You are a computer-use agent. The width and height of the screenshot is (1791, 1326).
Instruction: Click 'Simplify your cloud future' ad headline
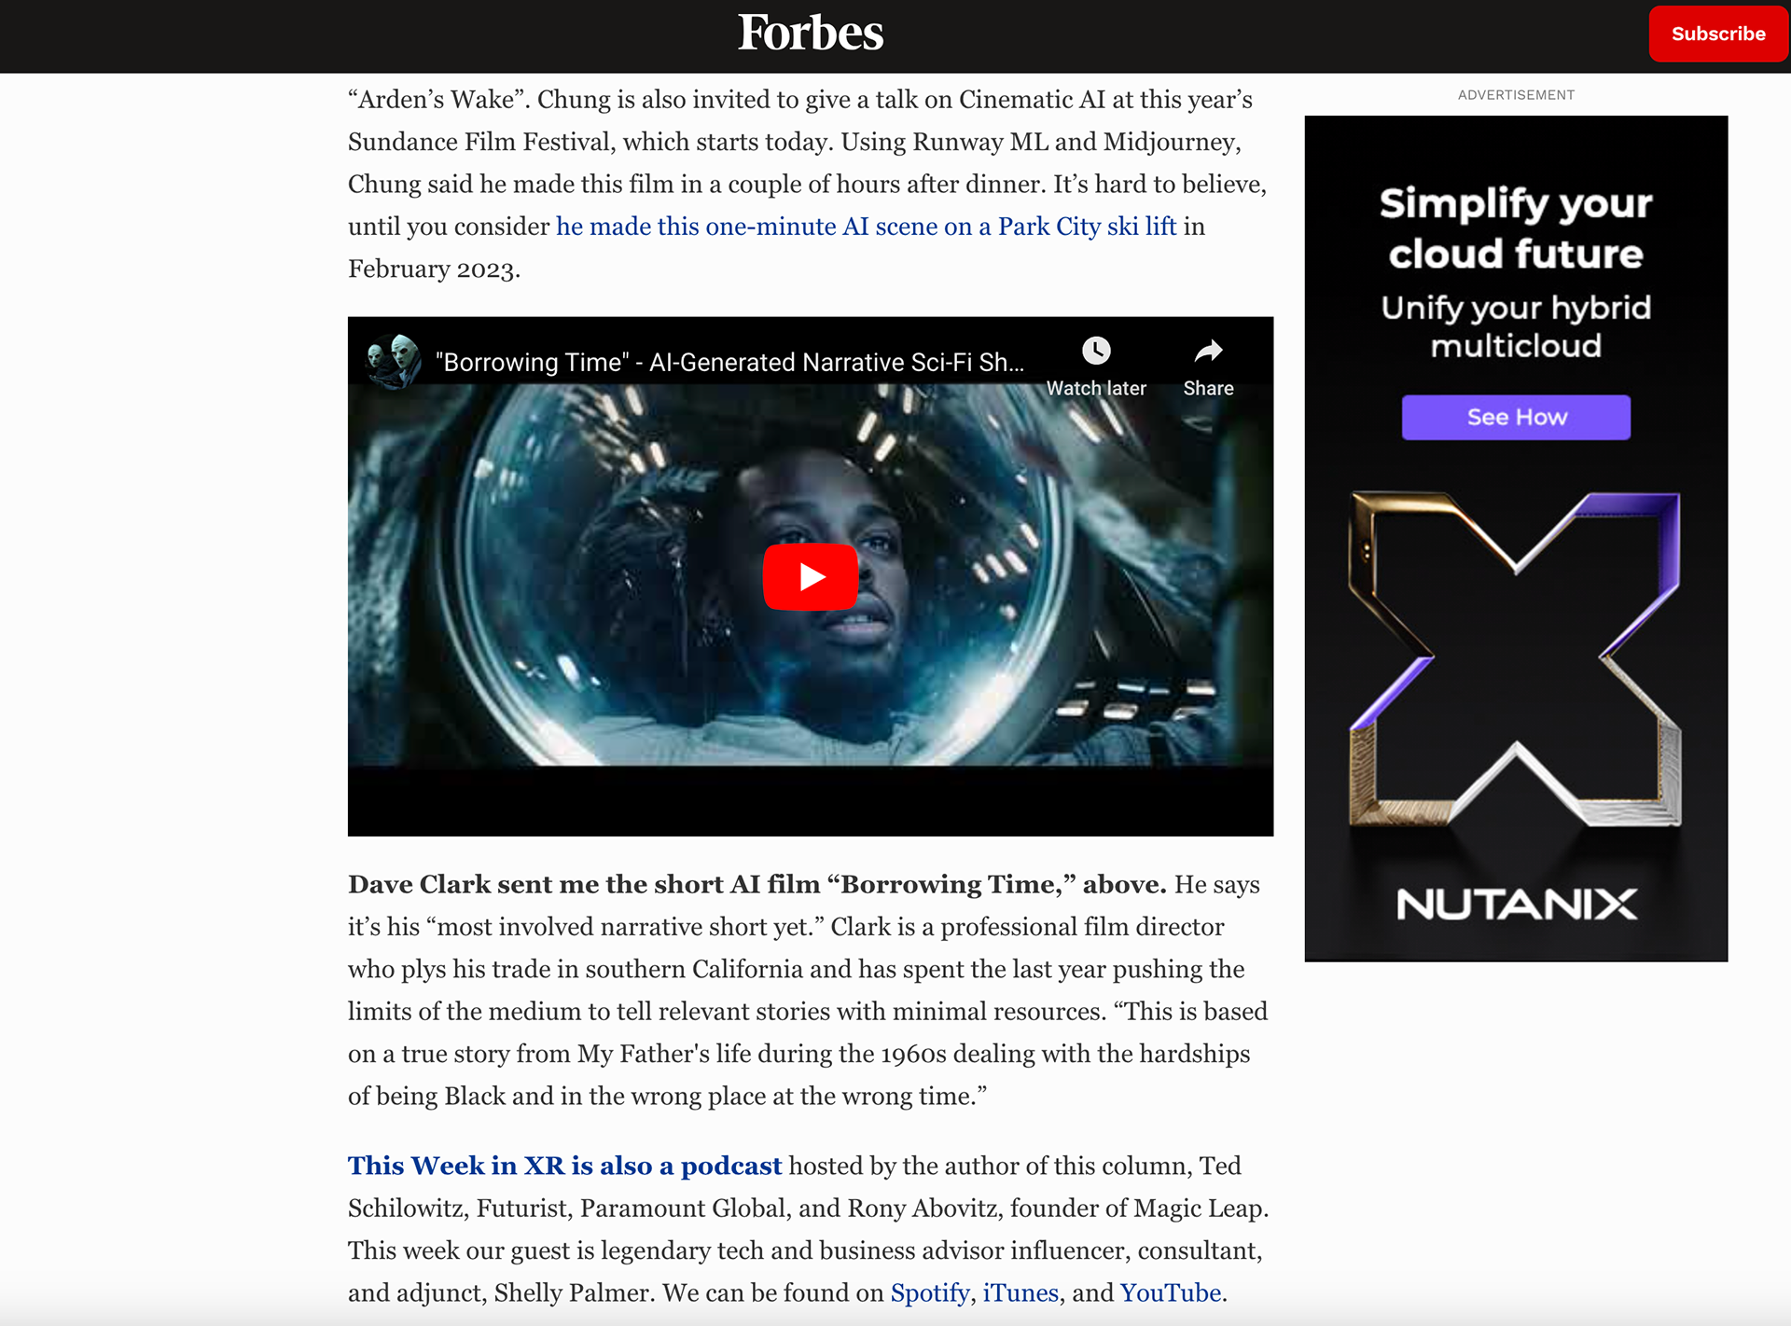(1516, 228)
